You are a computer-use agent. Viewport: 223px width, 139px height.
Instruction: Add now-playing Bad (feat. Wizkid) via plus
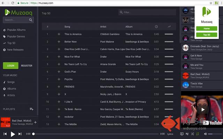click(x=35, y=122)
